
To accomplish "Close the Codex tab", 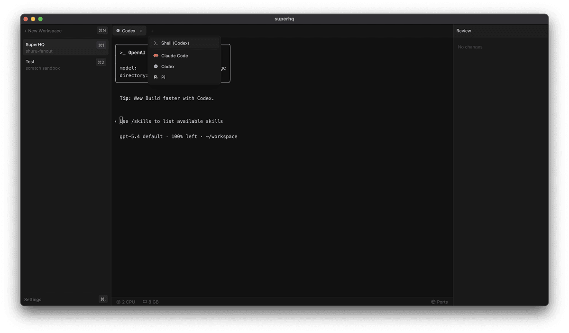I will [140, 31].
